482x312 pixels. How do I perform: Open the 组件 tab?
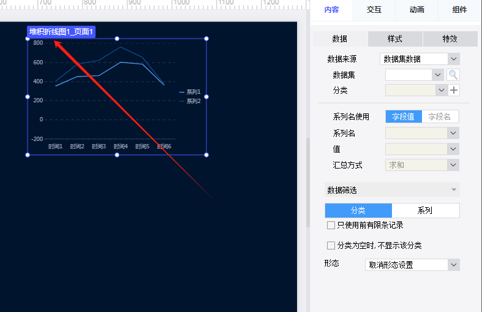459,10
